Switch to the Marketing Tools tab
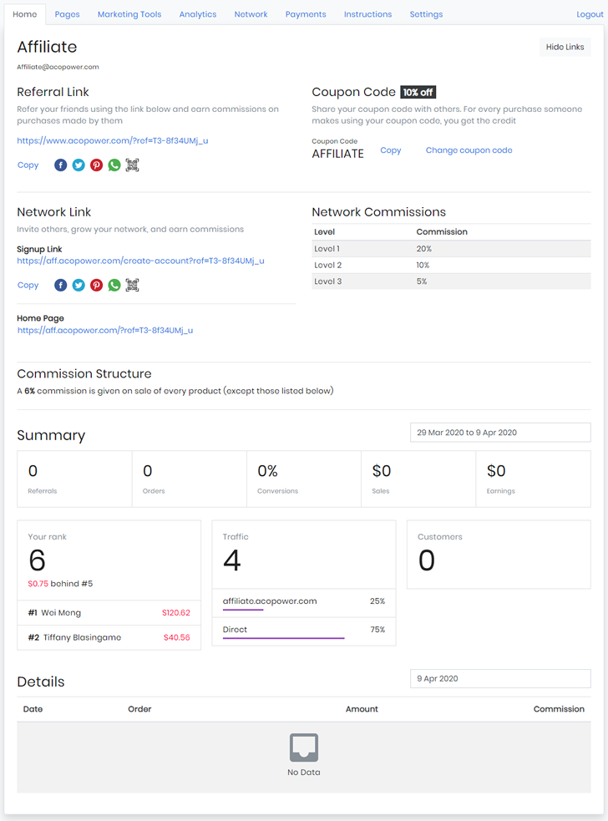Image resolution: width=608 pixels, height=821 pixels. [x=129, y=14]
